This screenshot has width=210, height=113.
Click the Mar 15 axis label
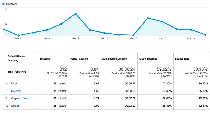pos(133,38)
